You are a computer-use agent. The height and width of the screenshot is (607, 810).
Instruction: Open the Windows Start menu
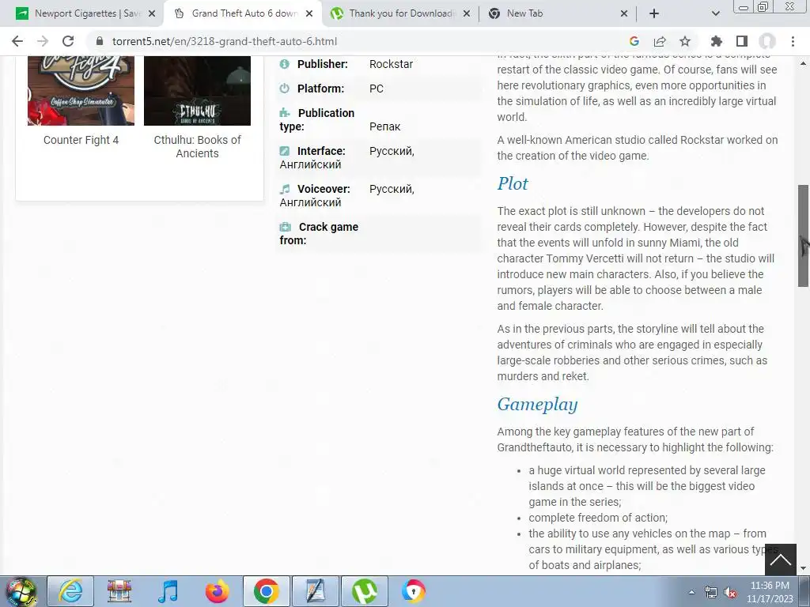coord(21,591)
